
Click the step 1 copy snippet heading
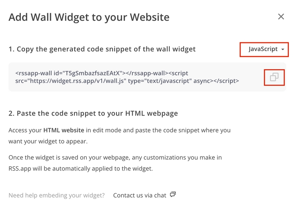(102, 49)
